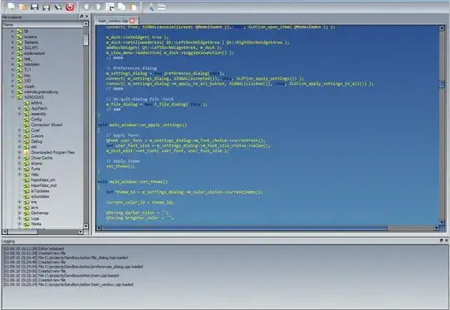Click the New file toolbar icon
This screenshot has width=450, height=310.
pyautogui.click(x=11, y=7)
